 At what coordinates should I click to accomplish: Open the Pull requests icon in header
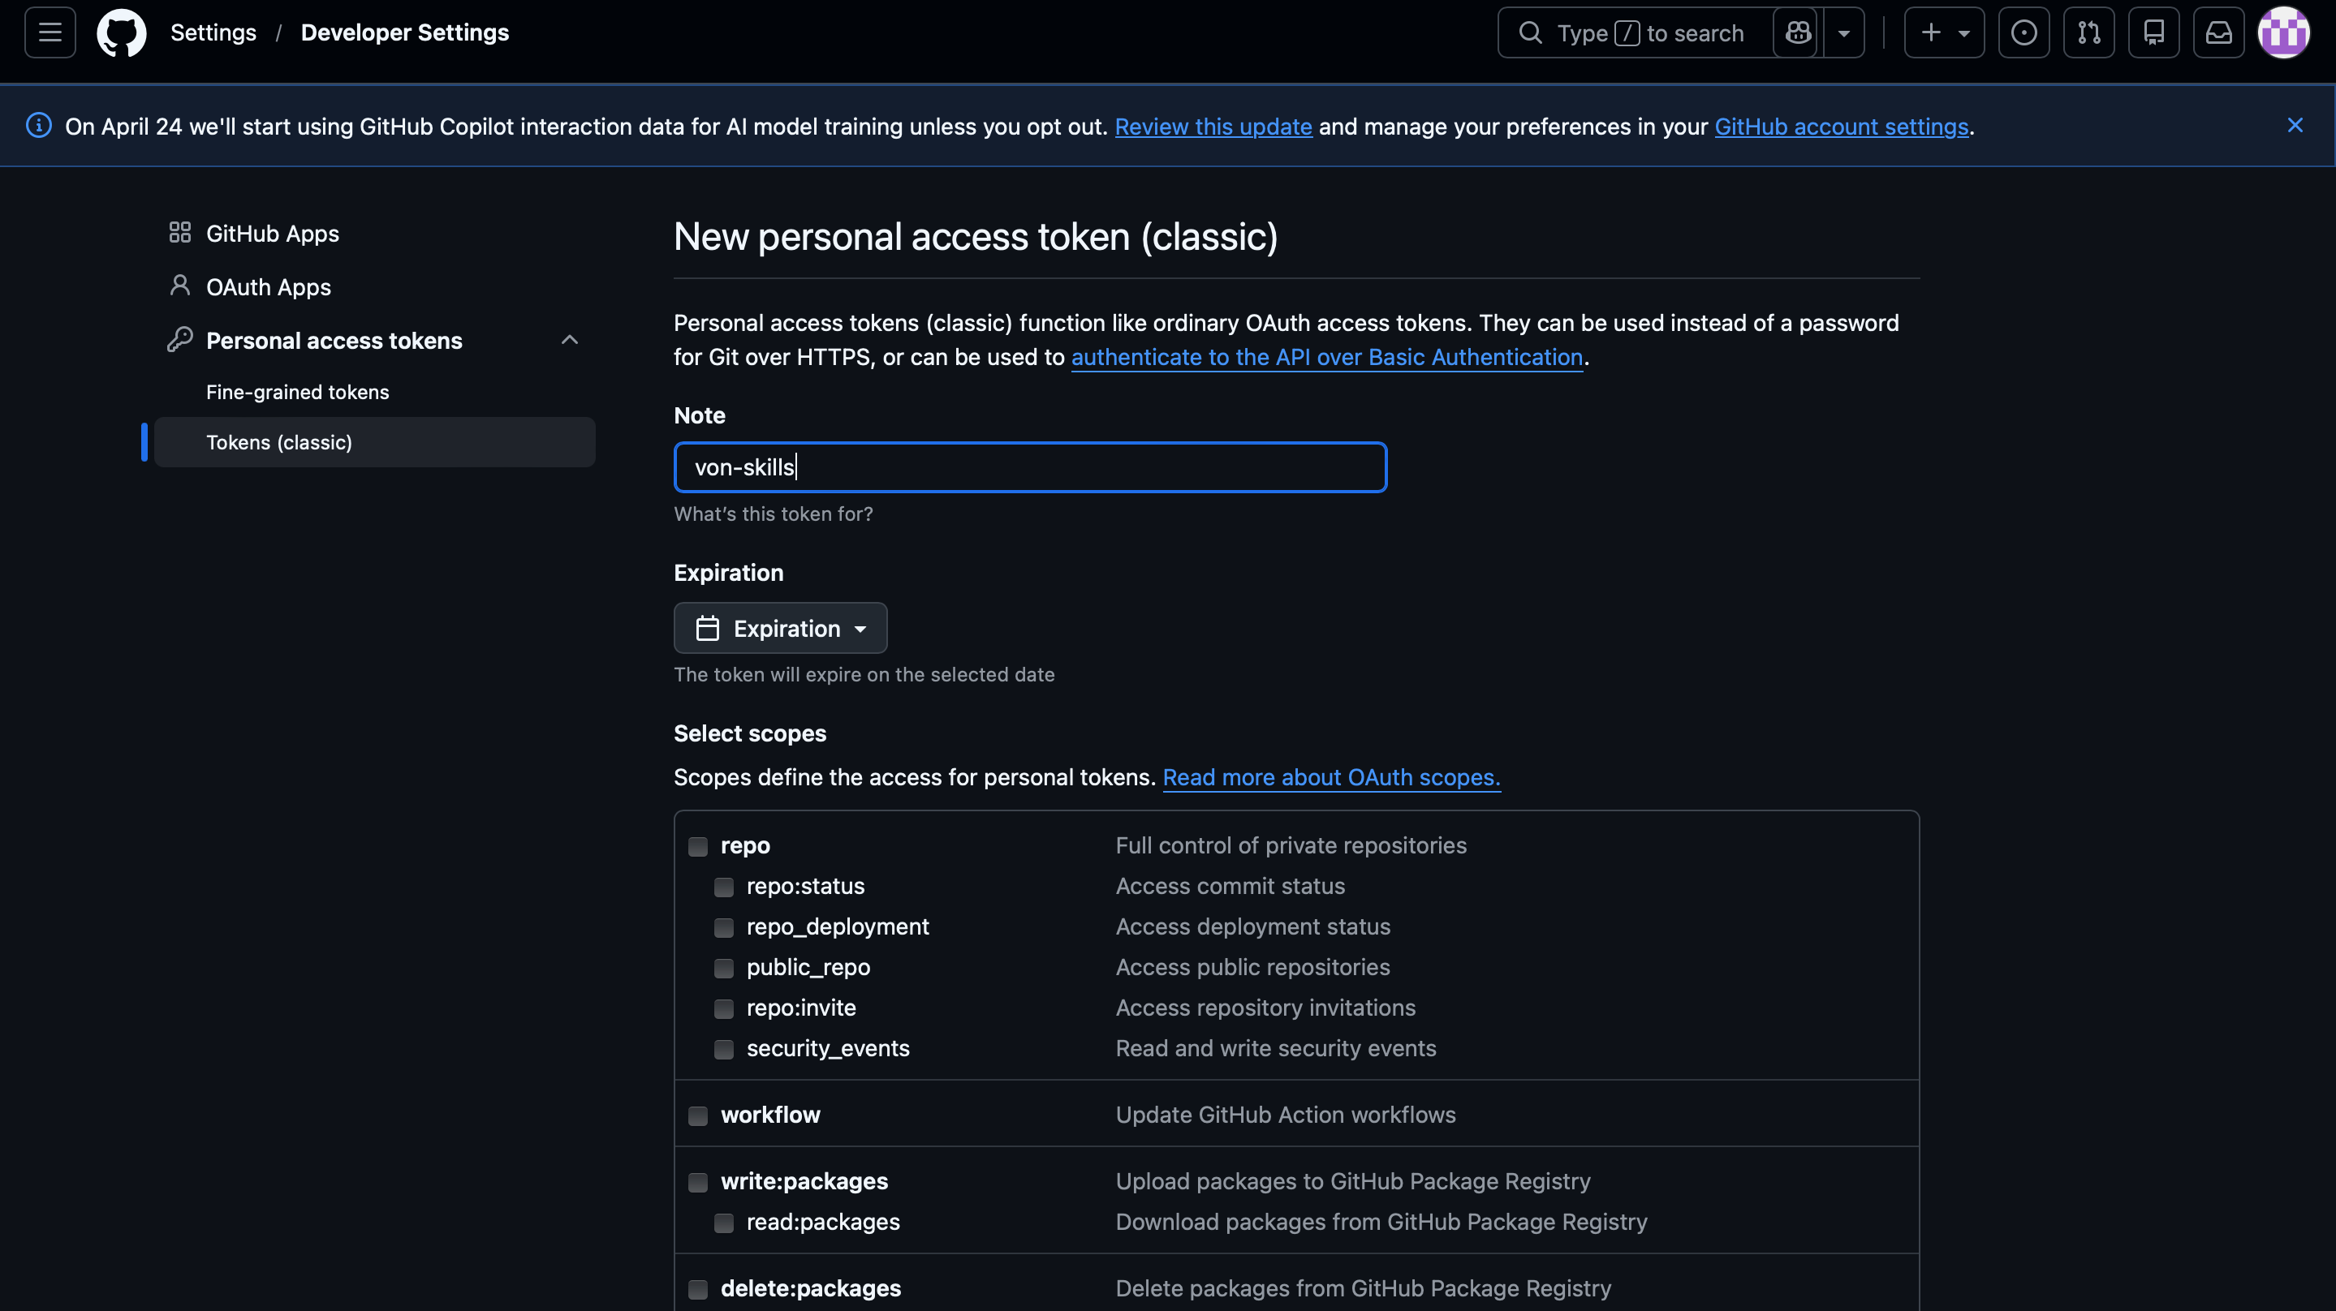coord(2088,32)
